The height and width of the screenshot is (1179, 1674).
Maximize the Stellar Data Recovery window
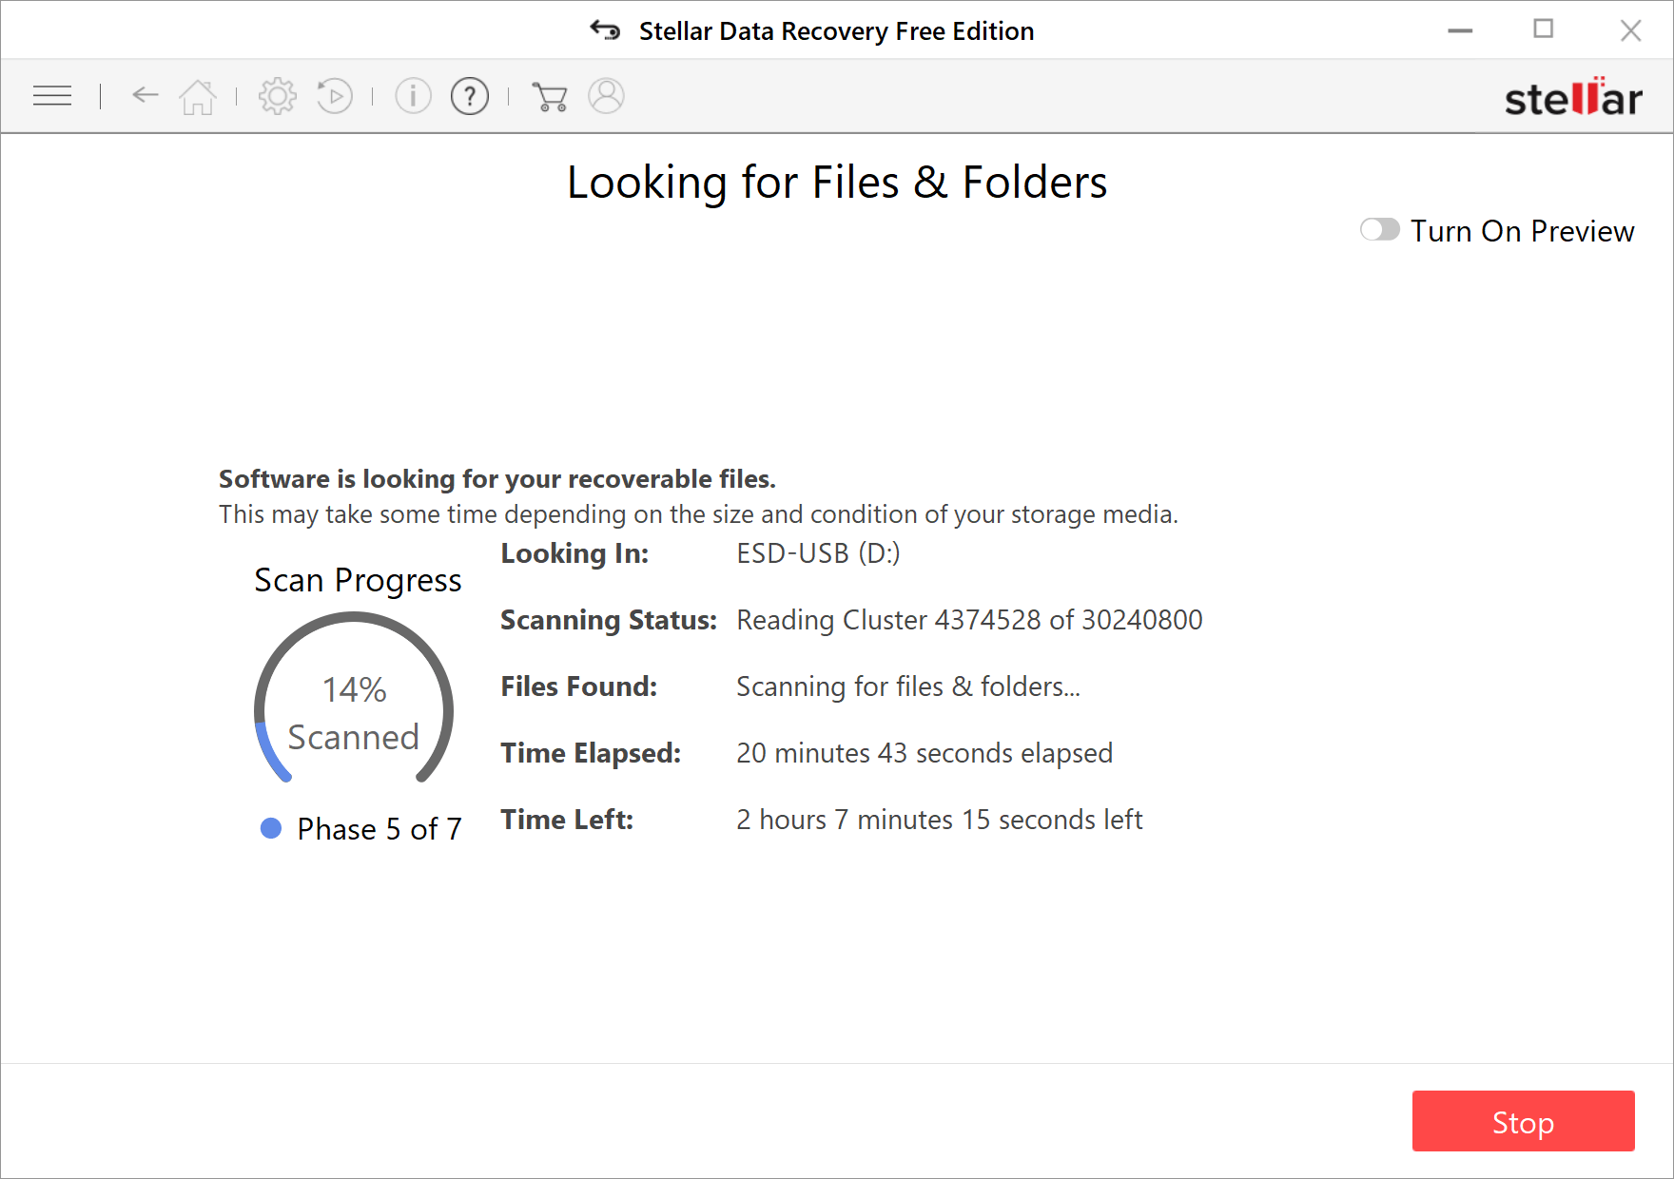(x=1544, y=29)
